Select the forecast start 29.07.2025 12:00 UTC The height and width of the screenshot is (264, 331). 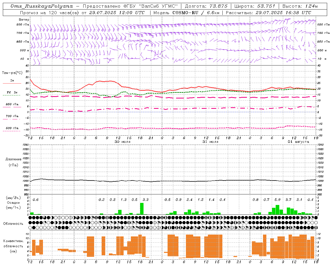point(117,12)
